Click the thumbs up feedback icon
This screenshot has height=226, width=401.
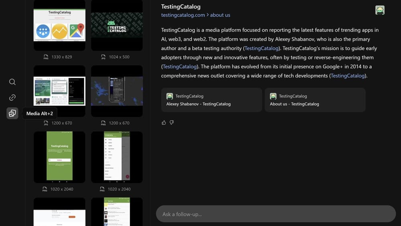click(x=164, y=122)
